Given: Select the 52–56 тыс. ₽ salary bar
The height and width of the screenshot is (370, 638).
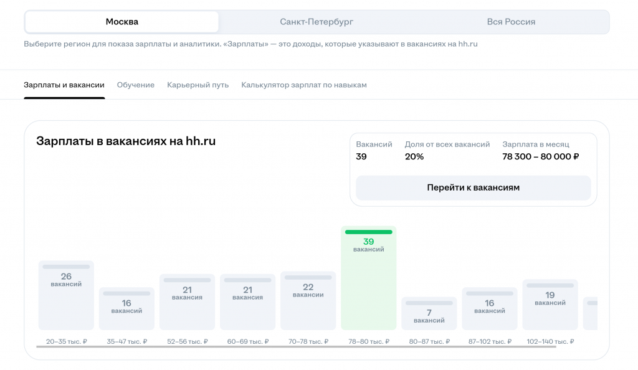Looking at the screenshot, I should pos(187,301).
